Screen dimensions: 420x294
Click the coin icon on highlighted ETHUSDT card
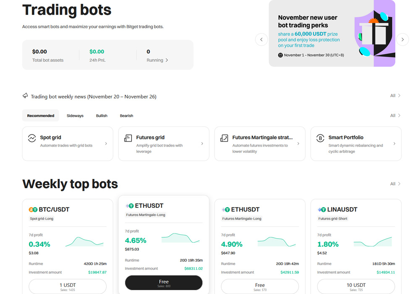click(130, 206)
